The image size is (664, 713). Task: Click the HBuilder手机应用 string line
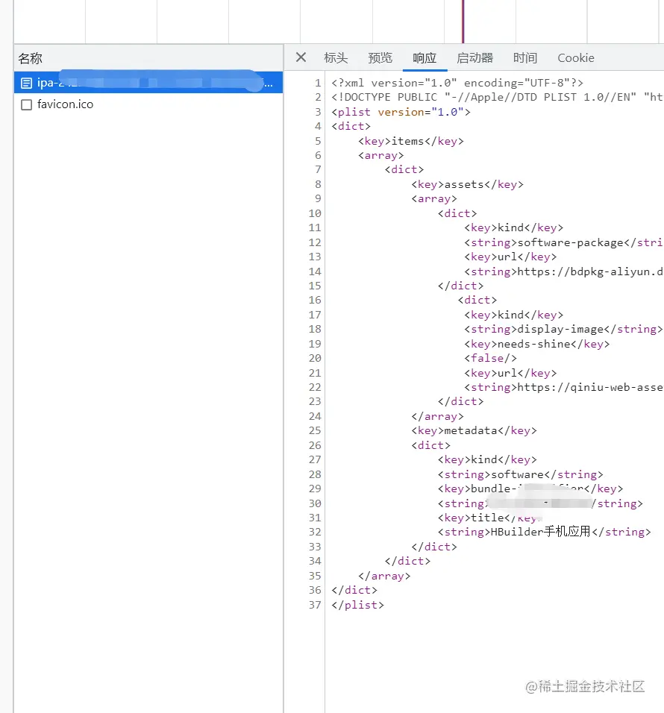(544, 532)
